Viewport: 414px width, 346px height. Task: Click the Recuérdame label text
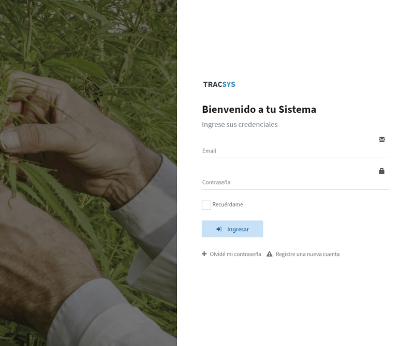(x=227, y=204)
